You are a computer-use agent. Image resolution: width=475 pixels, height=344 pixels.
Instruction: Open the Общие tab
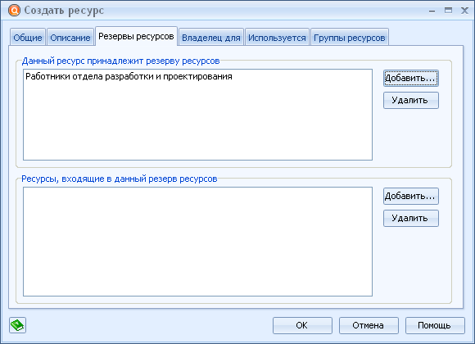(x=28, y=38)
